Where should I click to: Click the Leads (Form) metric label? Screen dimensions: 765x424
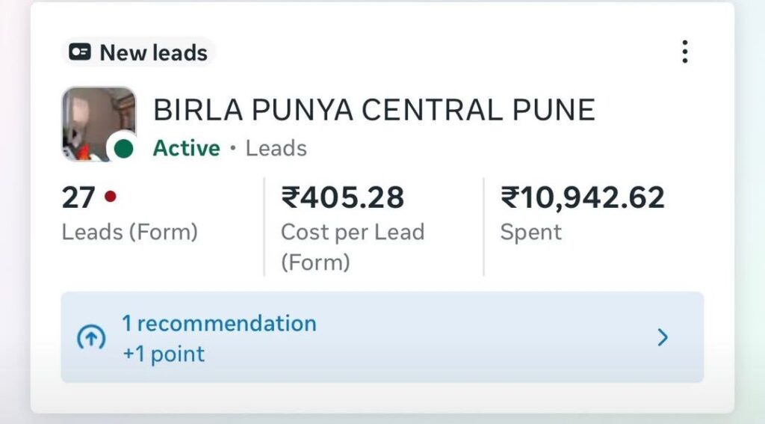pyautogui.click(x=129, y=233)
